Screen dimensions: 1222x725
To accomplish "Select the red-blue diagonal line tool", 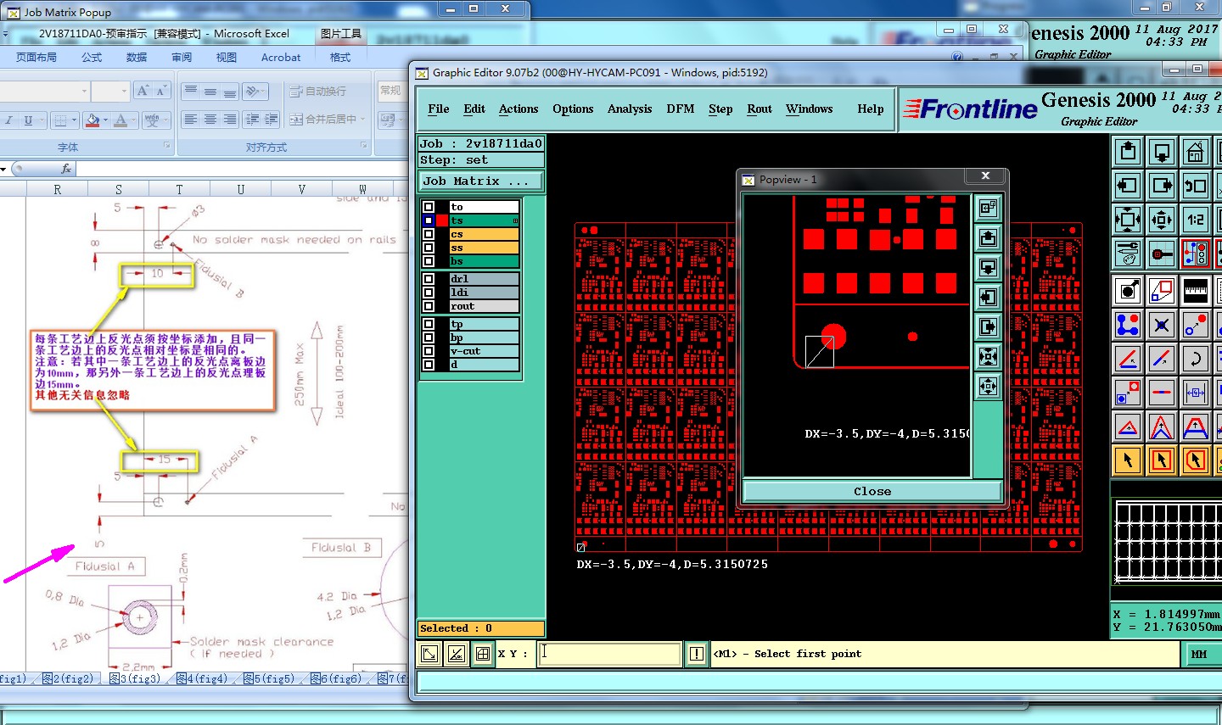I will coord(1161,359).
